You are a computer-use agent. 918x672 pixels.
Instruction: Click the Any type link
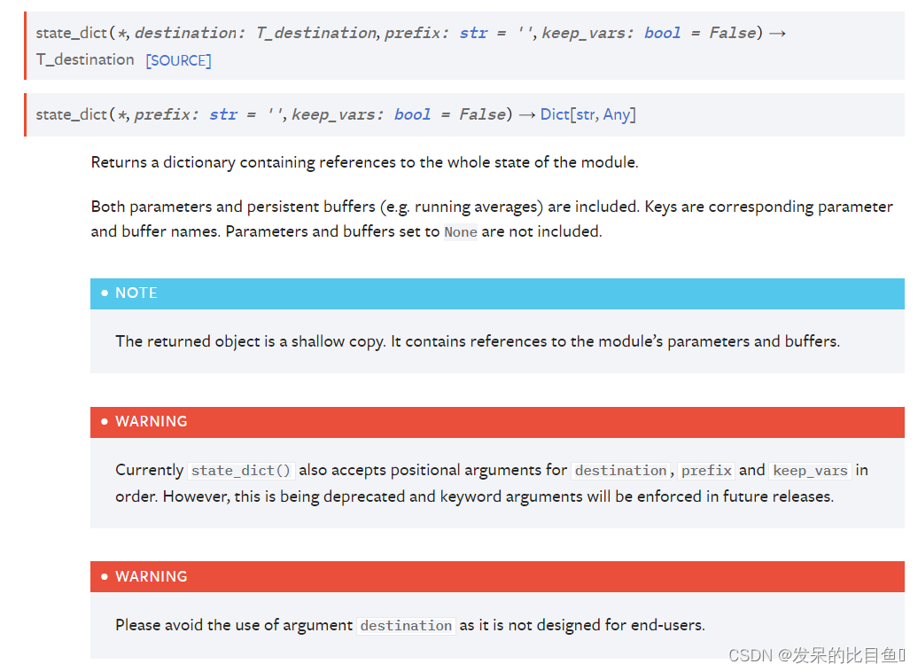tap(616, 114)
